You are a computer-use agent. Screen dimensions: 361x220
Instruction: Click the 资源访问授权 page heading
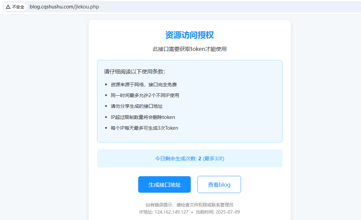189,35
